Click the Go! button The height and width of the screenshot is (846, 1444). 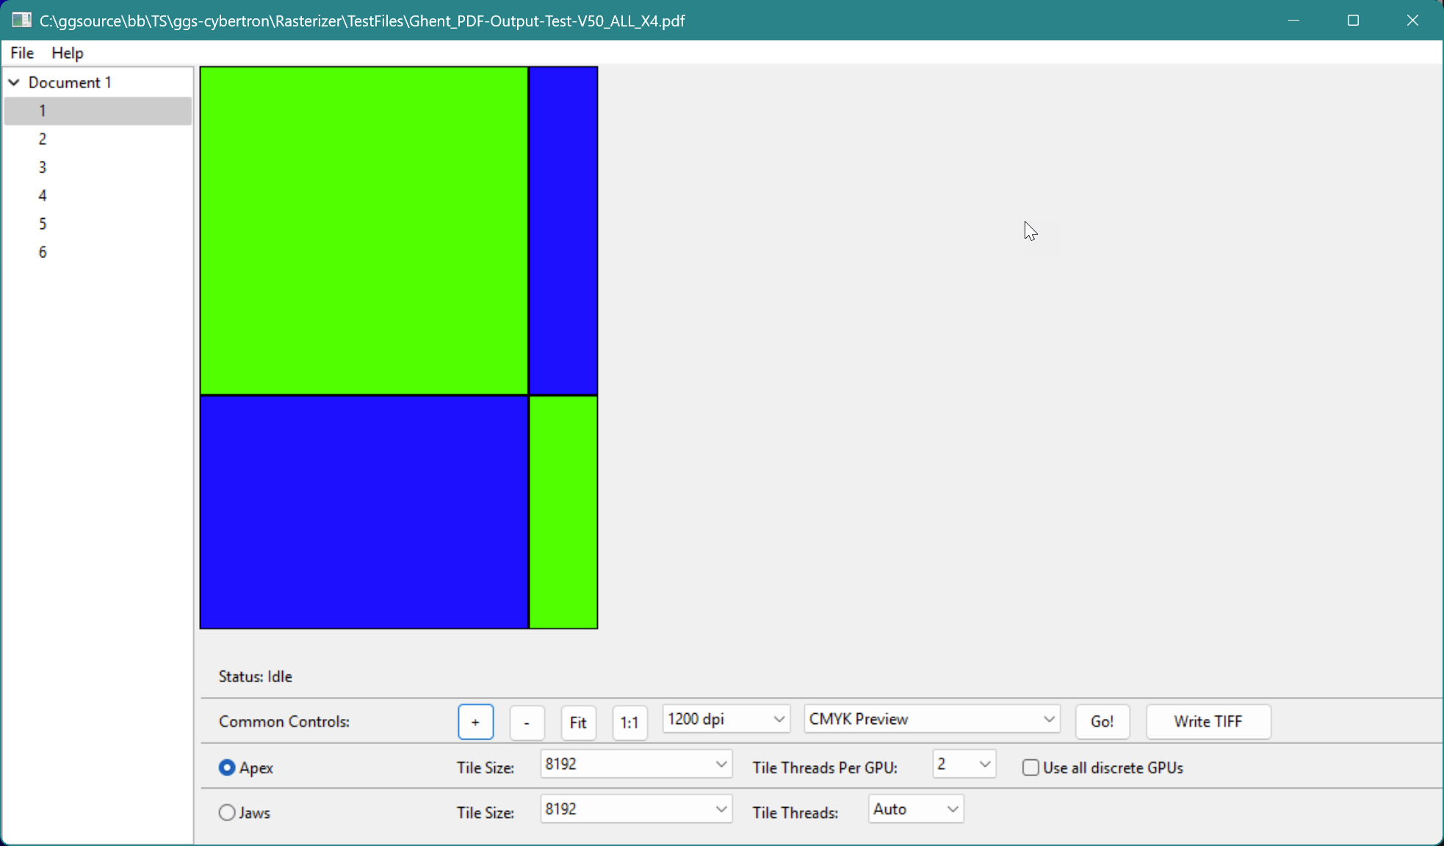[1102, 722]
